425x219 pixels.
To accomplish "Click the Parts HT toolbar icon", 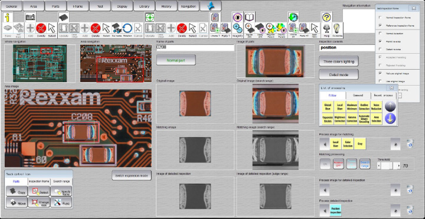I will (304, 30).
